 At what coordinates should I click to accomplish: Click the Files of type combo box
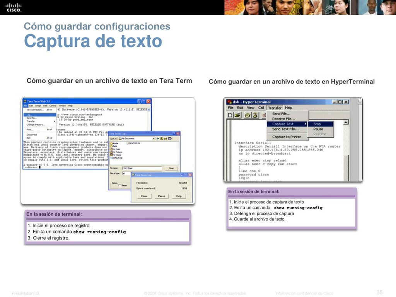127,174
